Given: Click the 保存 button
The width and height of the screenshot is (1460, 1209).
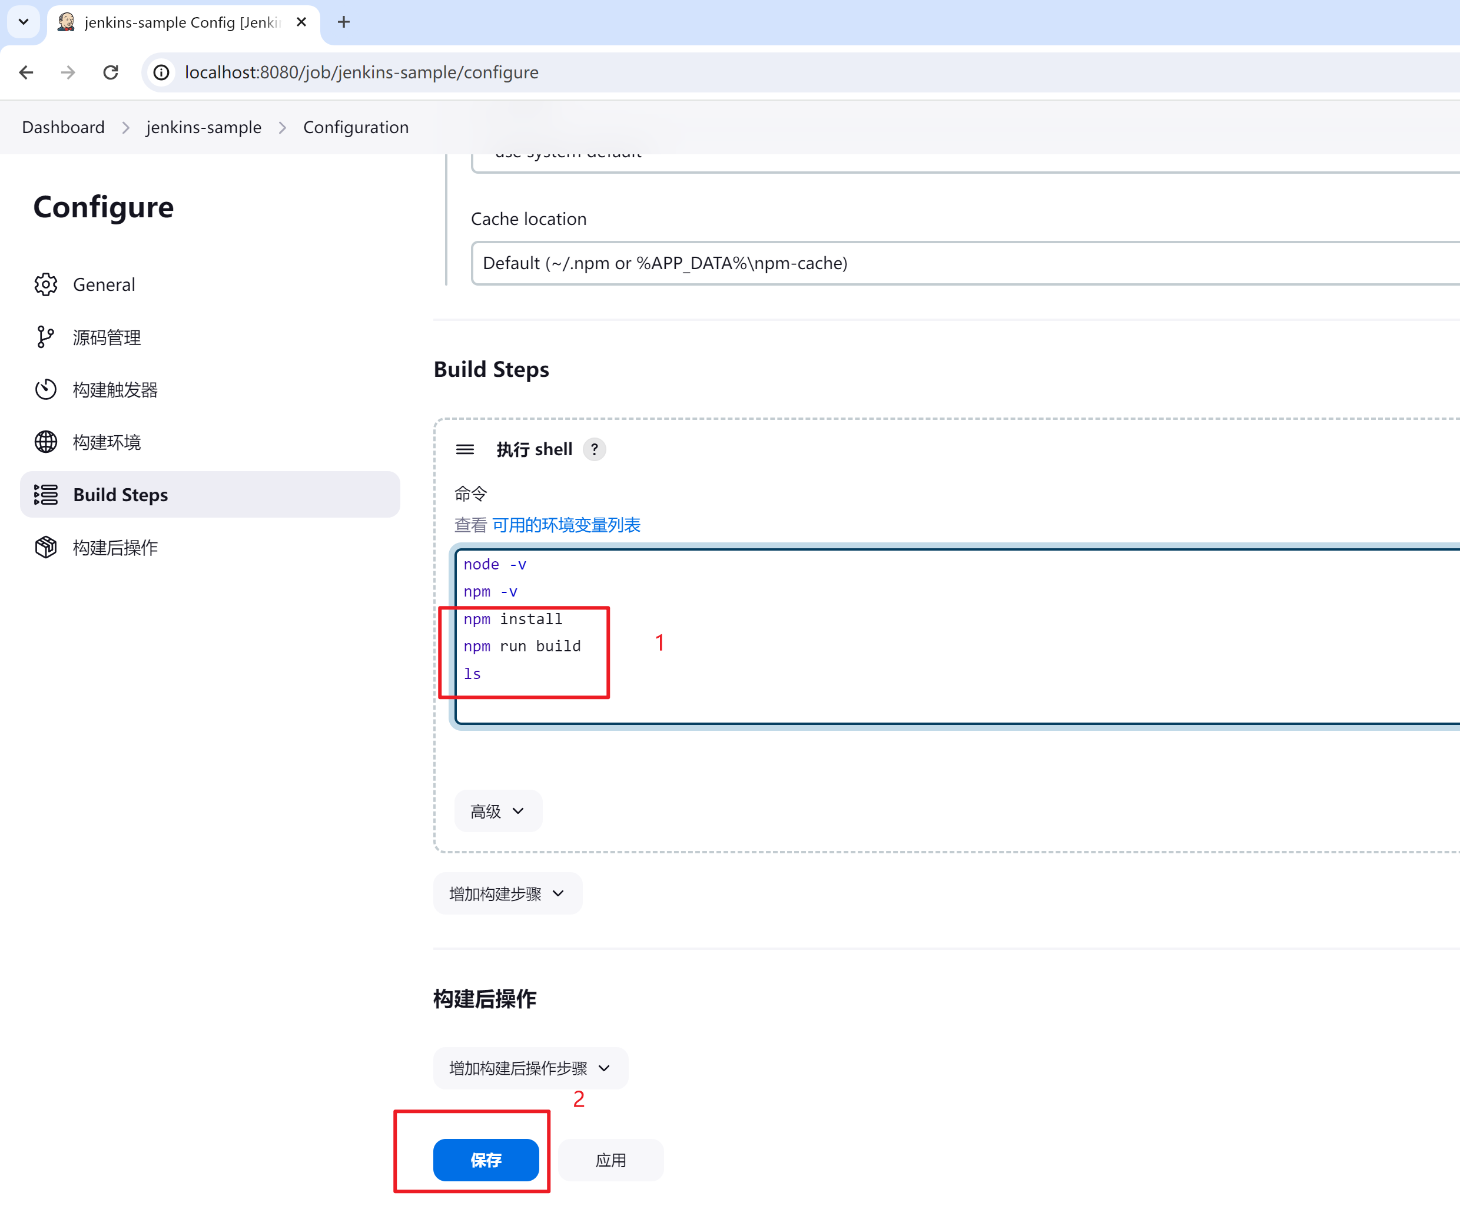Looking at the screenshot, I should [x=486, y=1160].
